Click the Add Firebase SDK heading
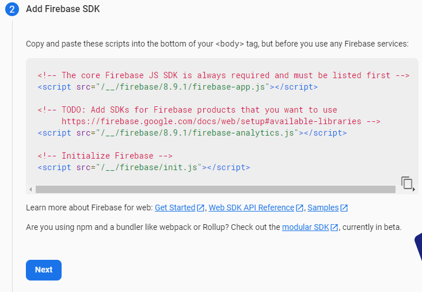The width and height of the screenshot is (422, 292). pos(63,9)
